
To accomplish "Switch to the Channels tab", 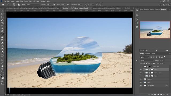I will pyautogui.click(x=148, y=53).
